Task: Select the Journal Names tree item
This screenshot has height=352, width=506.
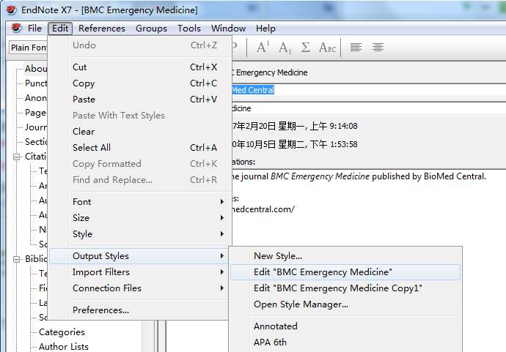Action: (36, 127)
